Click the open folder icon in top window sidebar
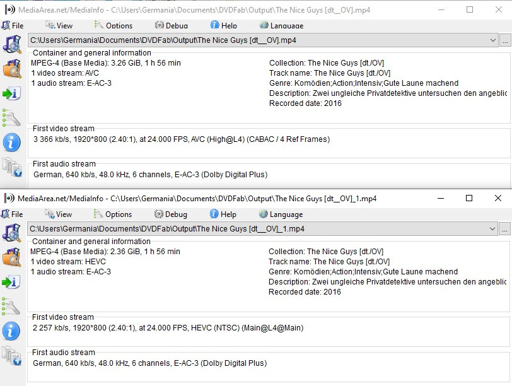The image size is (512, 386). 12,69
